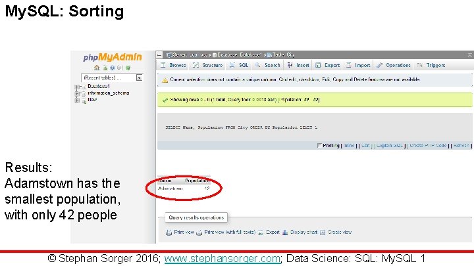The image size is (474, 266).
Task: Select information_schema in the navigation tree
Action: (109, 93)
